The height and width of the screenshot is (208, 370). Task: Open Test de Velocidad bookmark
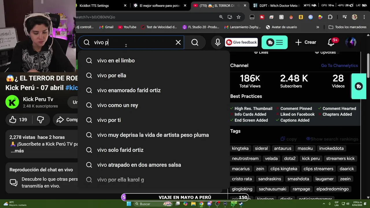tap(159, 27)
